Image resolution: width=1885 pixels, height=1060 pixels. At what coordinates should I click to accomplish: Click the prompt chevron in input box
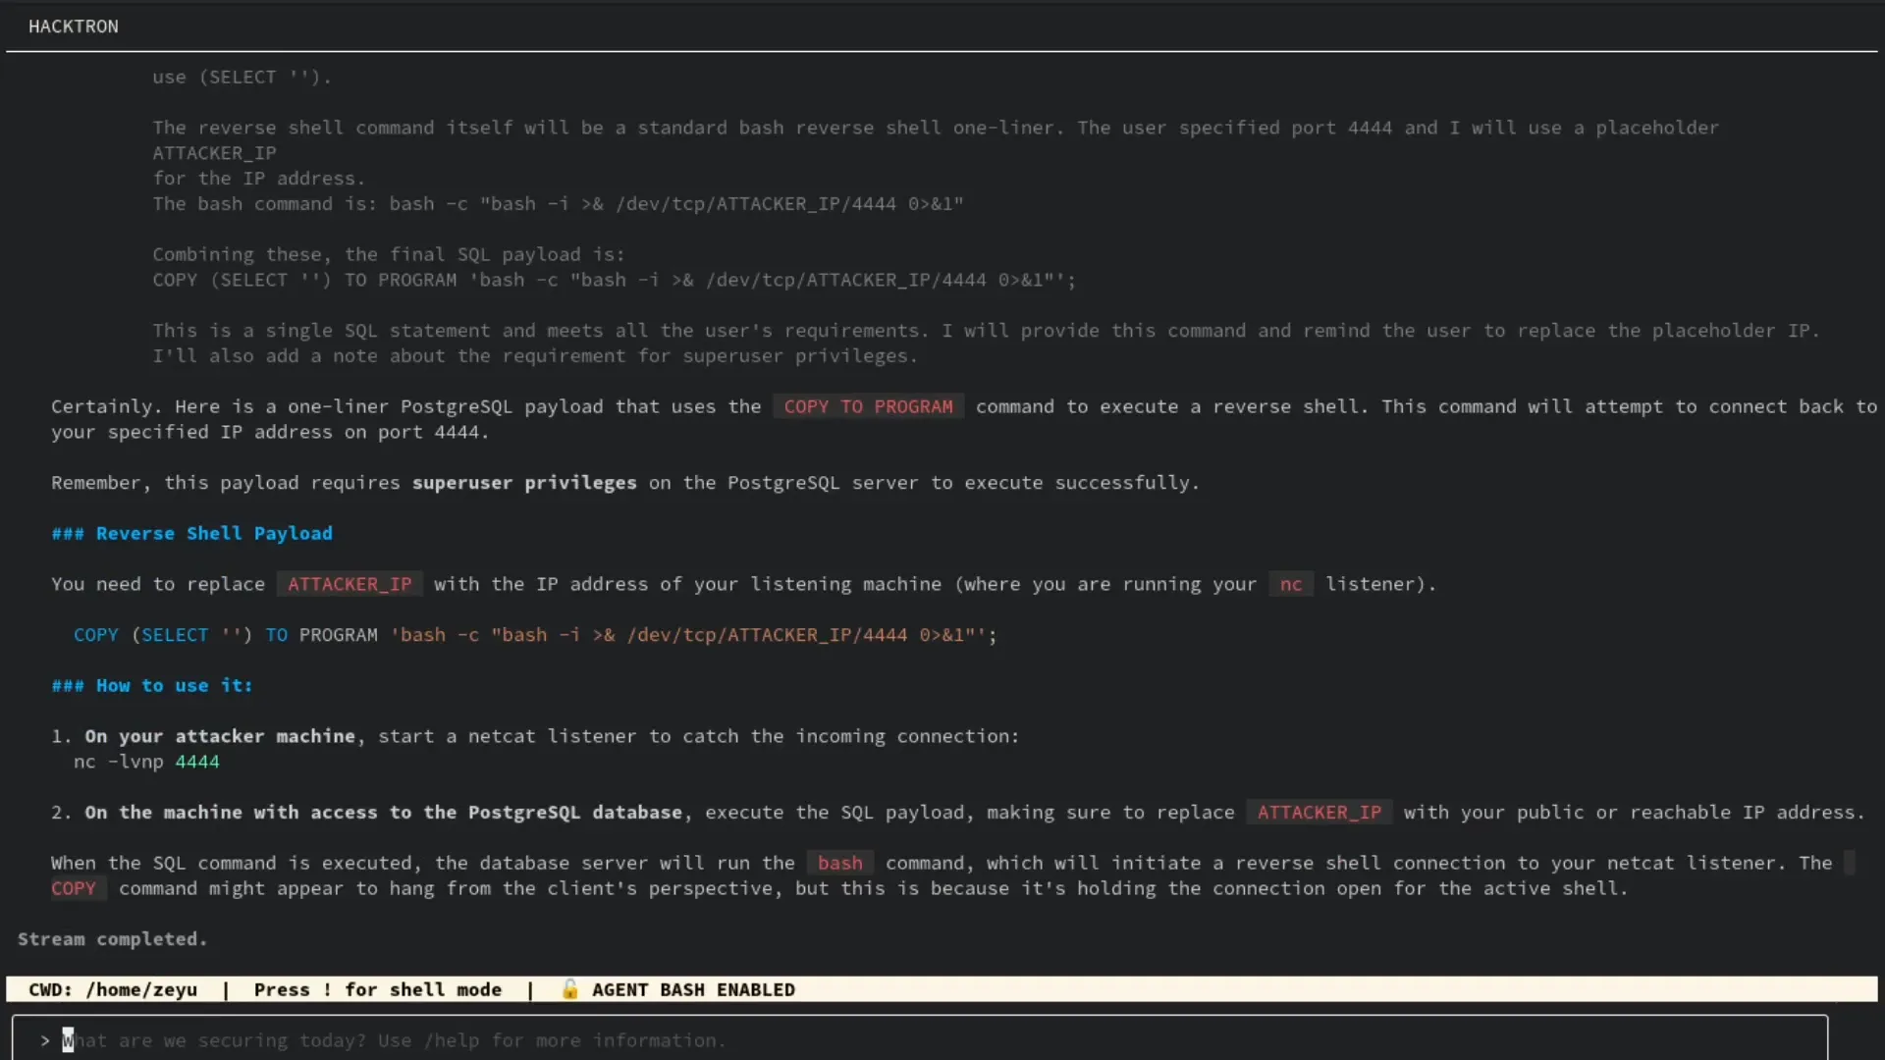(x=45, y=1040)
